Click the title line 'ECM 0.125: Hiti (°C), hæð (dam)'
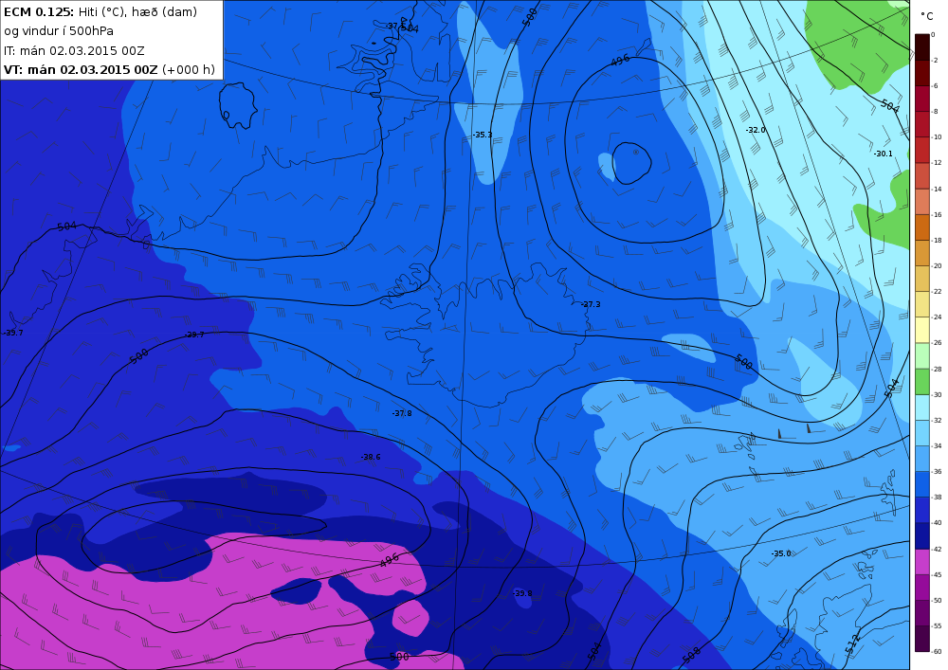 pos(100,11)
